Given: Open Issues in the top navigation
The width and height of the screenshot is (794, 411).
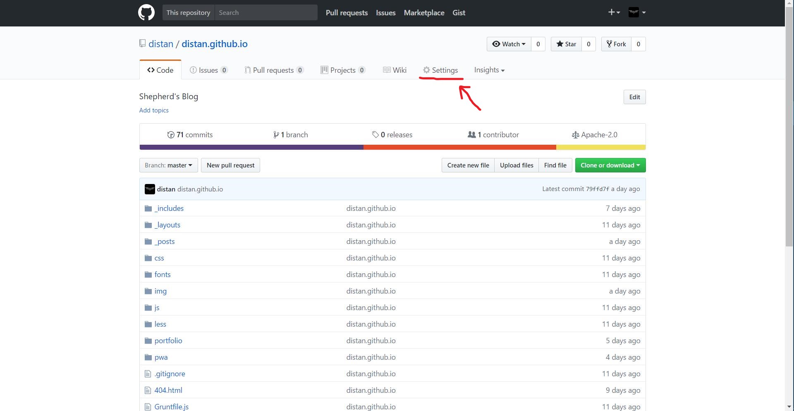Looking at the screenshot, I should coord(385,12).
